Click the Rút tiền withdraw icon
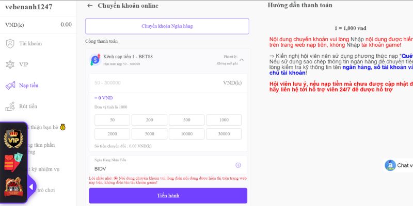 [x=10, y=107]
